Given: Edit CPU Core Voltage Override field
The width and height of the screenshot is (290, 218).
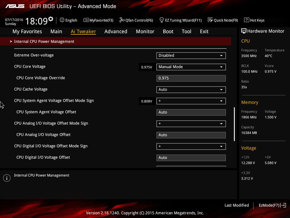Looking at the screenshot, I should click(191, 78).
